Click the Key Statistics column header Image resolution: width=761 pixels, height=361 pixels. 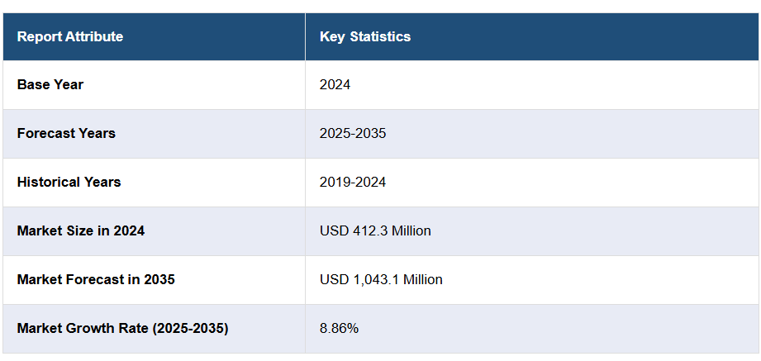365,36
